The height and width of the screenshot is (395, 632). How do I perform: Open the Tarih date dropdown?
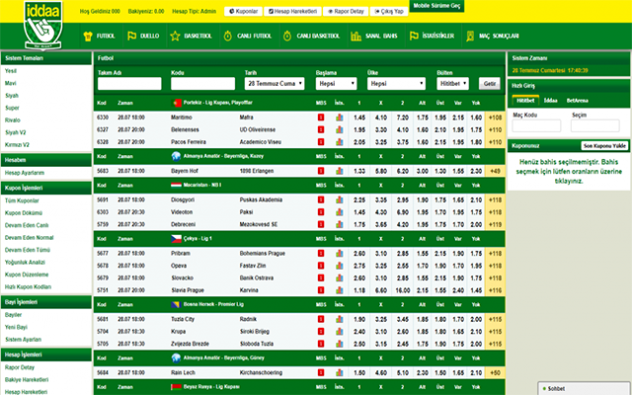[272, 84]
